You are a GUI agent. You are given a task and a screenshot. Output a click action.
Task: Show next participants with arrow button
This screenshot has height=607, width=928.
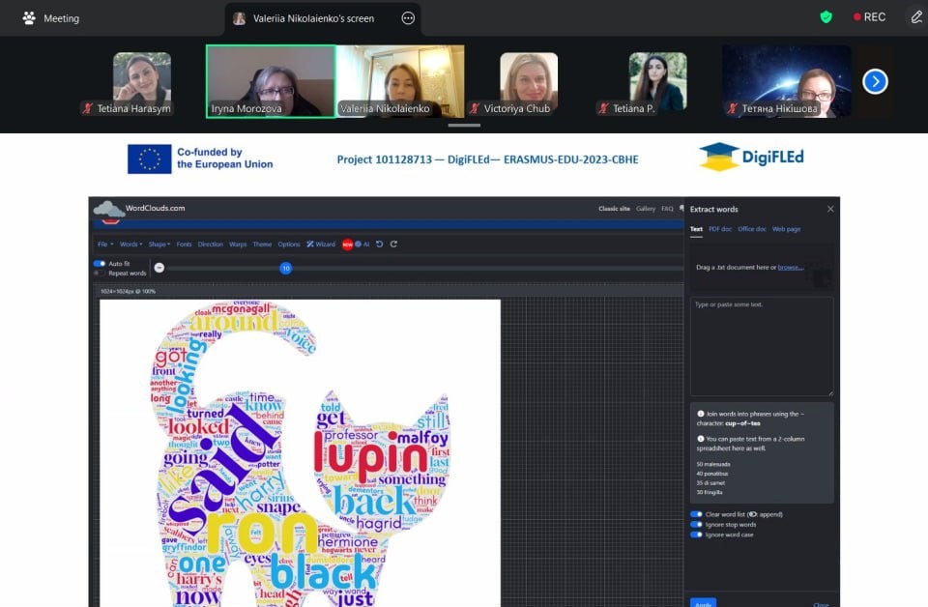coord(875,81)
